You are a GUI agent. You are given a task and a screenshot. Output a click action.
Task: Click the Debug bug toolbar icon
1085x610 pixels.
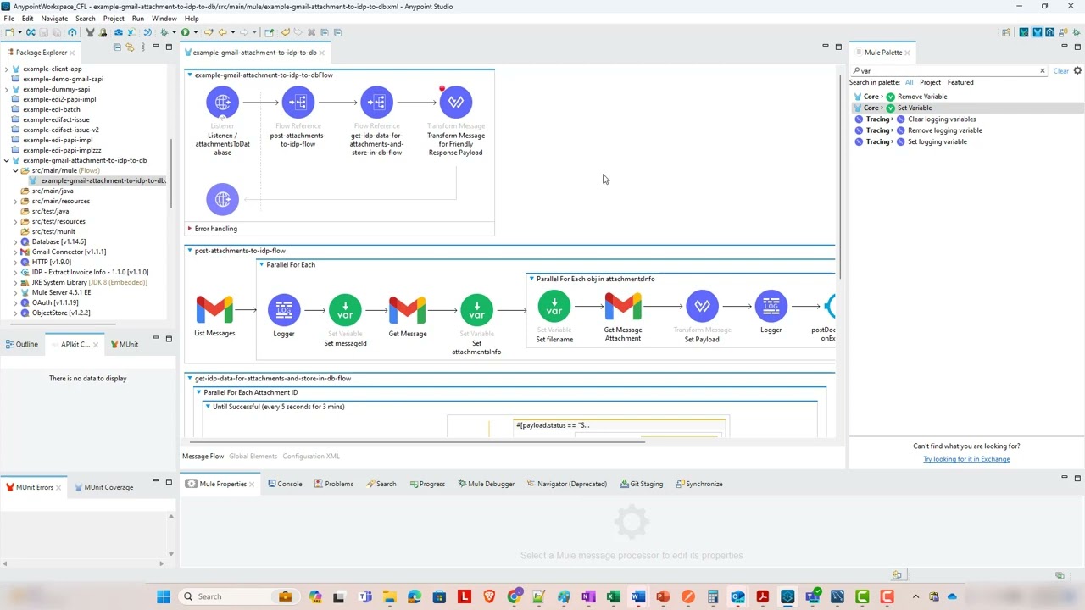tap(164, 32)
